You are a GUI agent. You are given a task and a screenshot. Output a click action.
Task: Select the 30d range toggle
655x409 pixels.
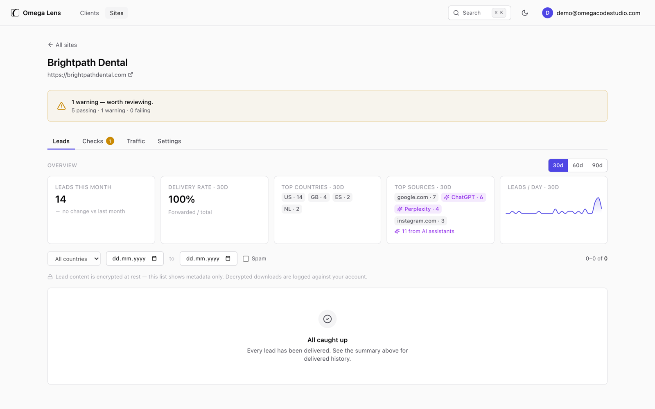(558, 165)
